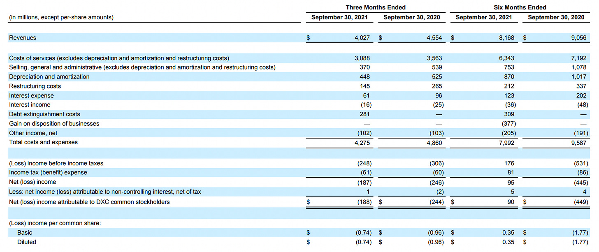Click the net loss value (445)
This screenshot has width=599, height=252.
point(581,182)
